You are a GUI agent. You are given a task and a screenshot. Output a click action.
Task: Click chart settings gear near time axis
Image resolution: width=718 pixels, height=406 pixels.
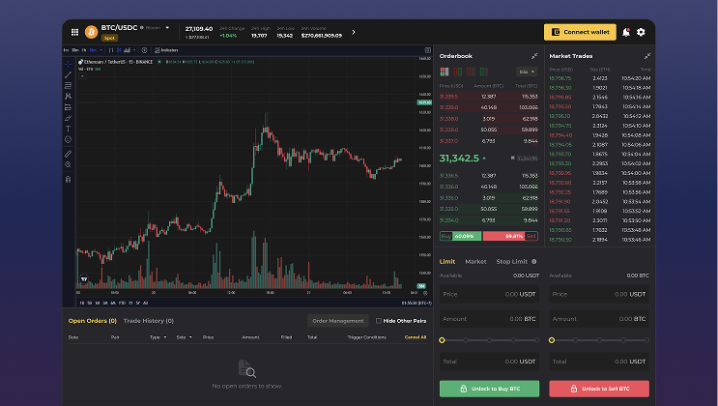tap(425, 293)
